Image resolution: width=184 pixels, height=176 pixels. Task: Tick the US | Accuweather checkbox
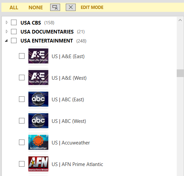click(22, 142)
